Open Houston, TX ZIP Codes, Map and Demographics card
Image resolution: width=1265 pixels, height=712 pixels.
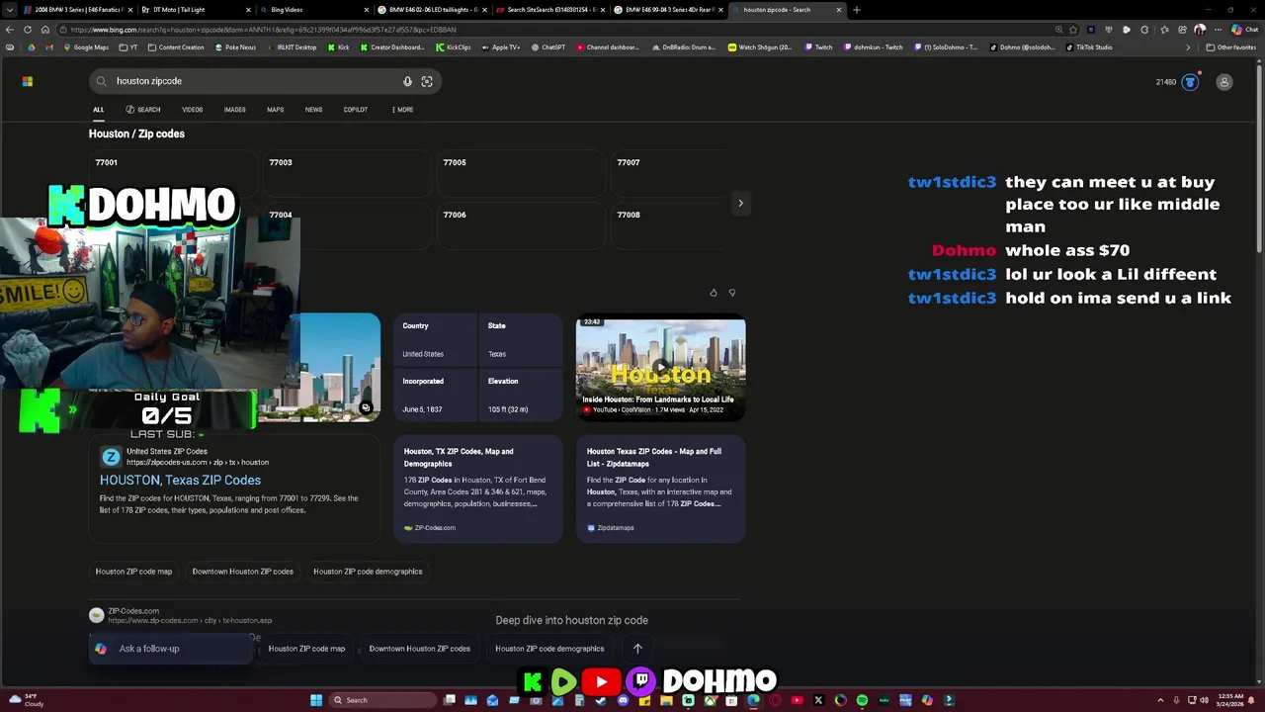(x=478, y=489)
